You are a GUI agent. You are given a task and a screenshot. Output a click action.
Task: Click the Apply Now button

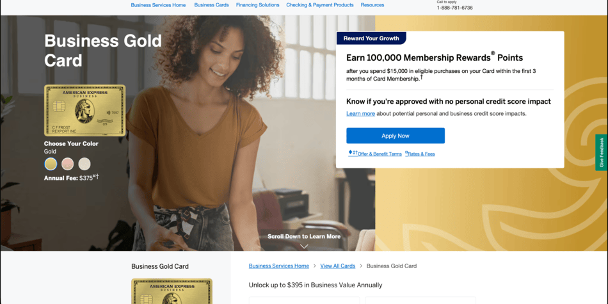point(396,136)
